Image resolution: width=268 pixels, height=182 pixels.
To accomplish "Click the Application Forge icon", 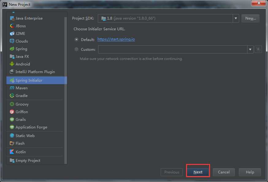I will tap(12, 127).
